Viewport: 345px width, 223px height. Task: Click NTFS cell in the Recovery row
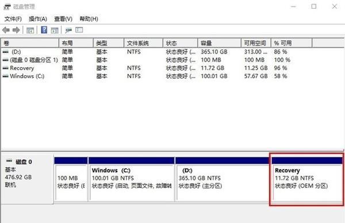(134, 68)
